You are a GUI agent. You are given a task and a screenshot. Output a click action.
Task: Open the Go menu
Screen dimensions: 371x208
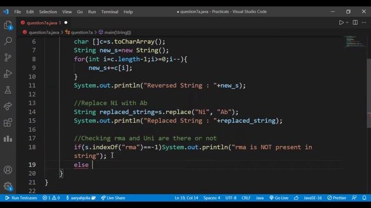click(x=80, y=12)
